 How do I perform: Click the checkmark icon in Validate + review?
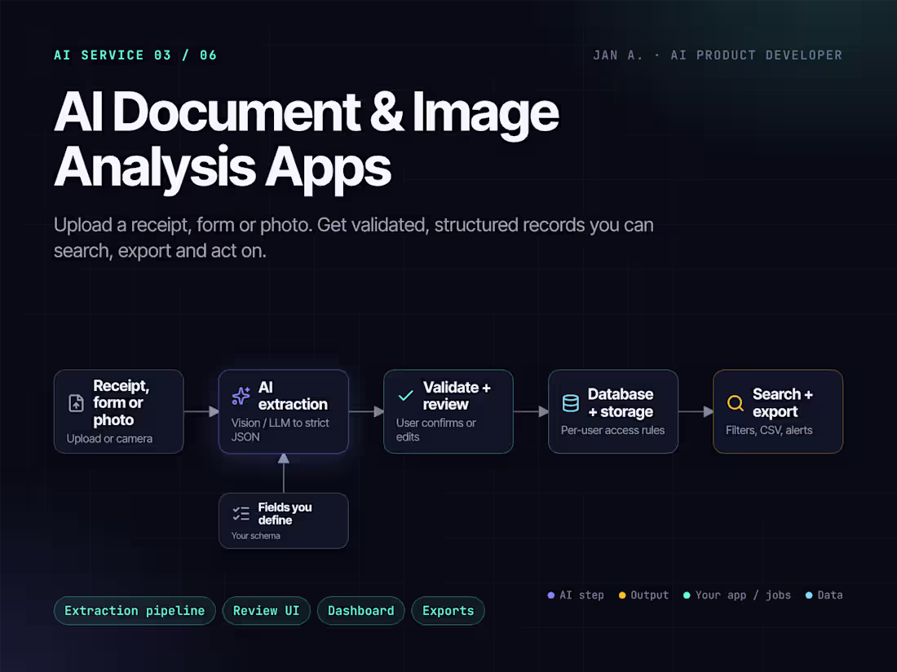[405, 395]
